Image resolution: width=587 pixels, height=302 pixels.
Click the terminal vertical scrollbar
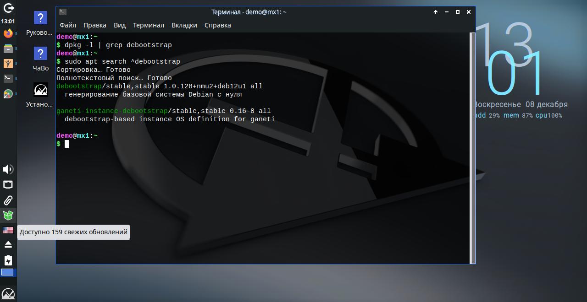pyautogui.click(x=473, y=148)
